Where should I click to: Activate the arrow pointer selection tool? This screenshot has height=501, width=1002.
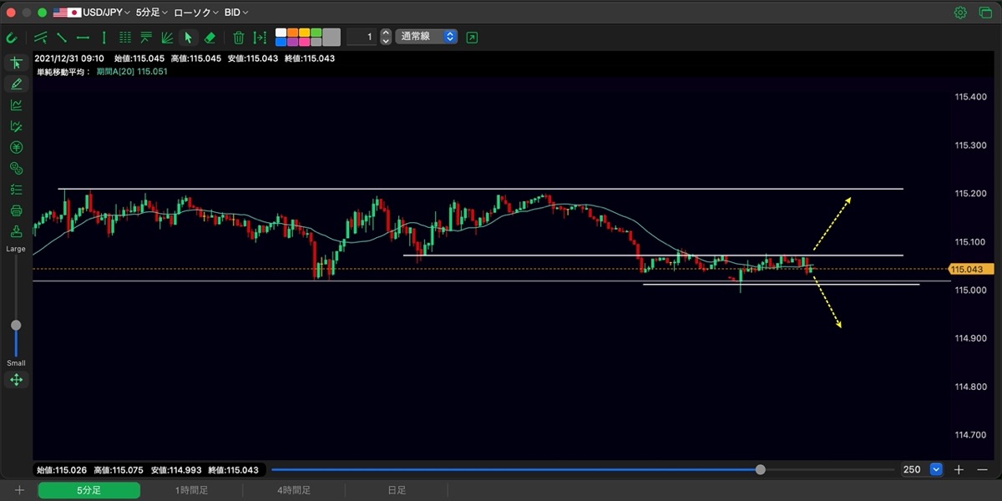(x=189, y=38)
